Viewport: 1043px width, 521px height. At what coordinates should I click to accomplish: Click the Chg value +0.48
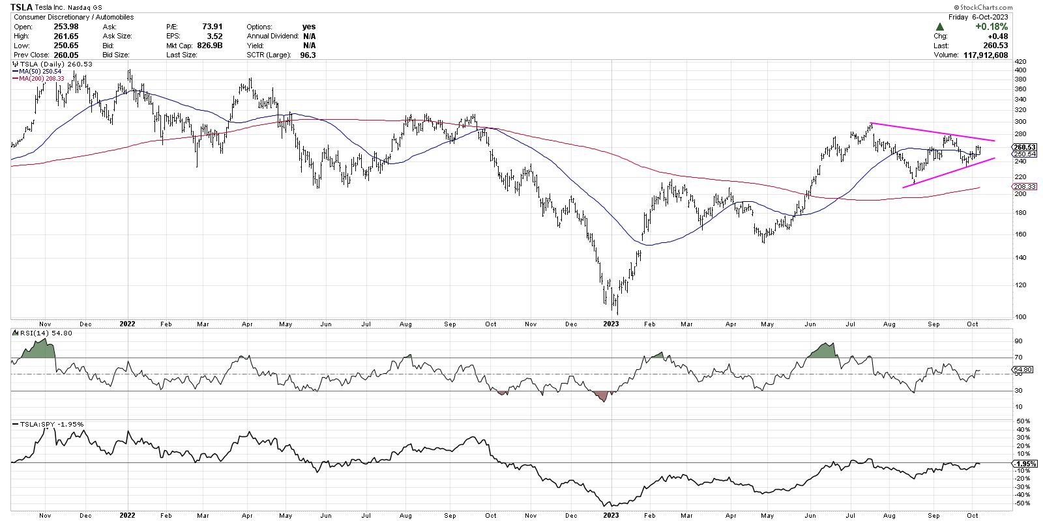tap(998, 36)
